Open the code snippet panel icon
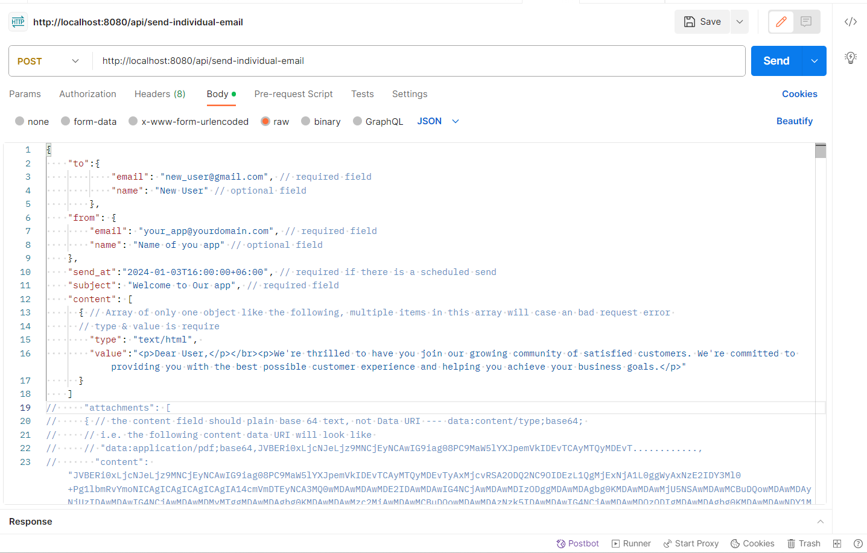This screenshot has width=867, height=553. pos(851,22)
